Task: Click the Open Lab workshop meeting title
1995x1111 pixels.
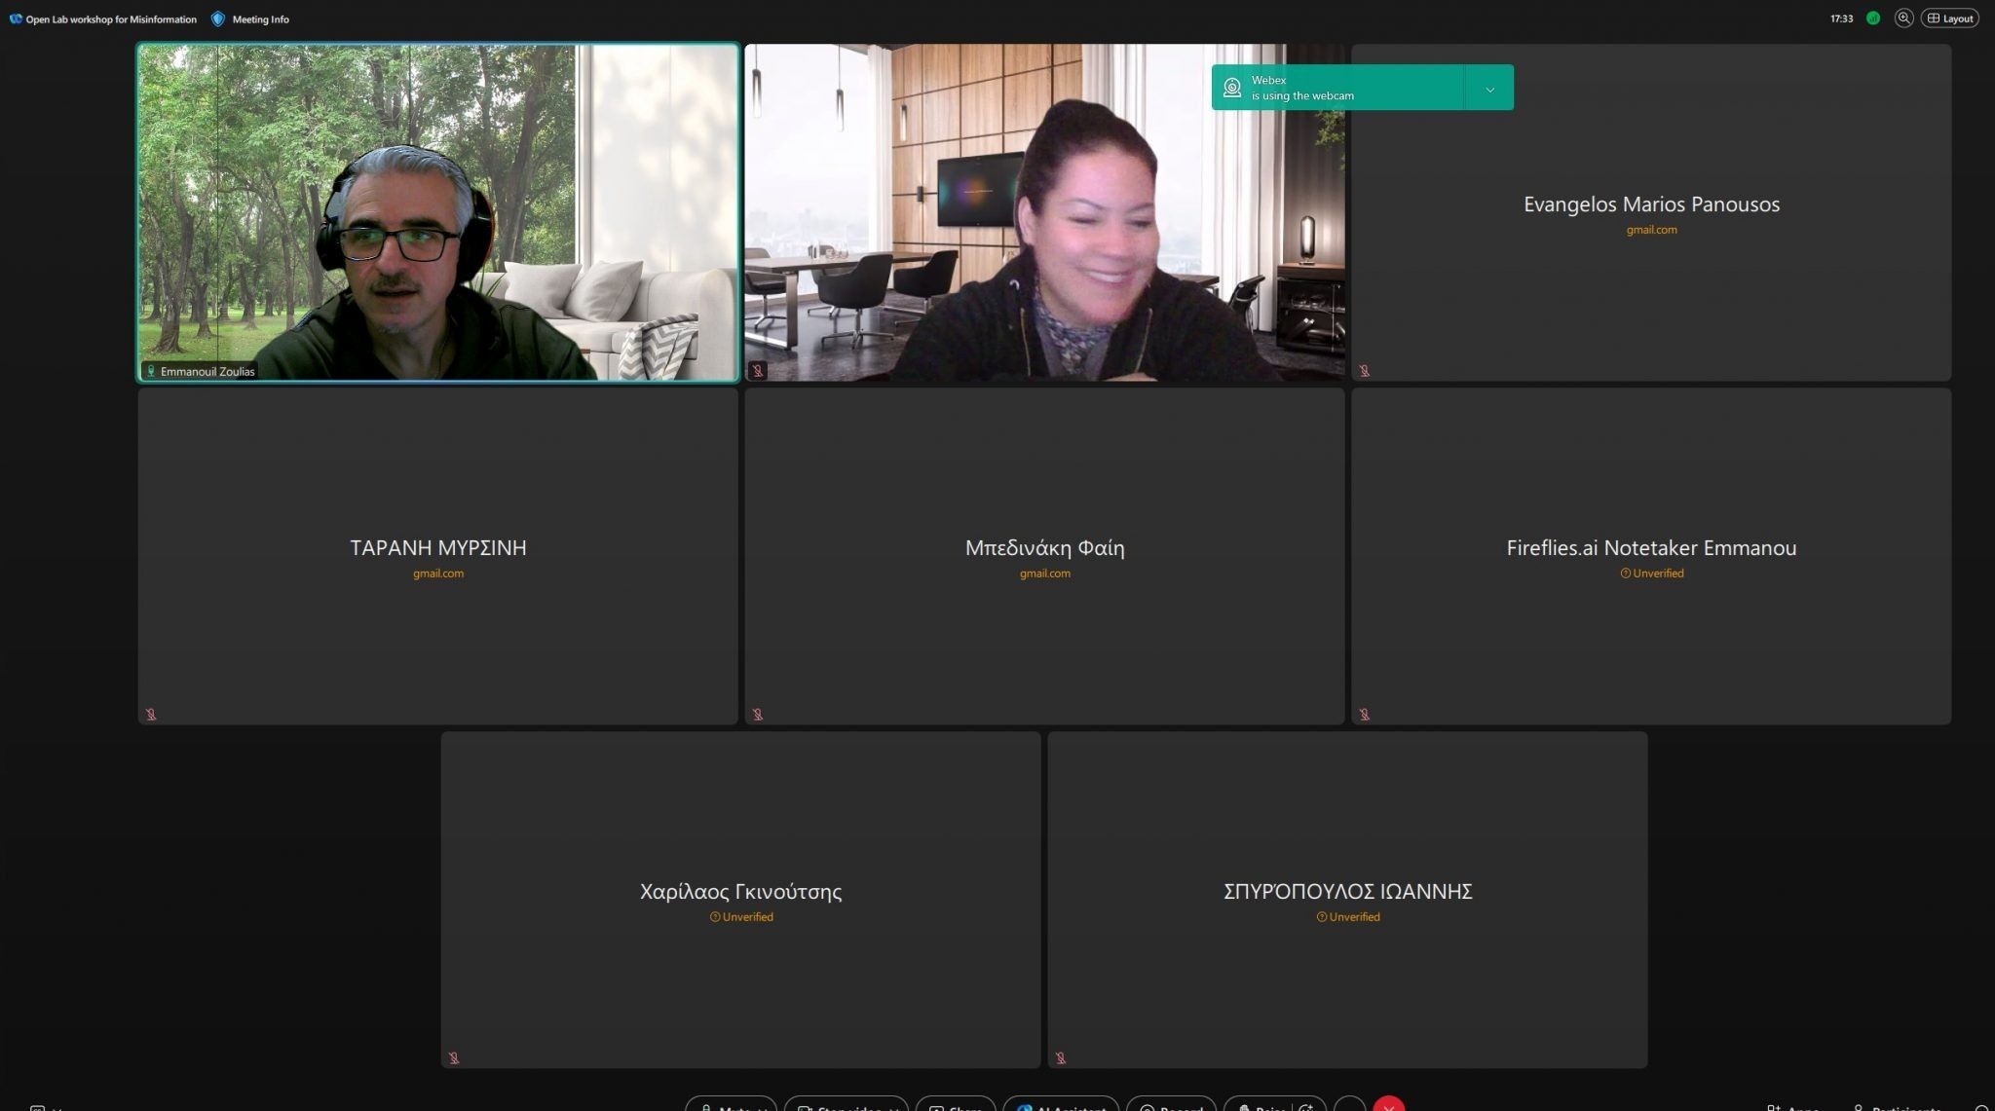Action: [111, 19]
